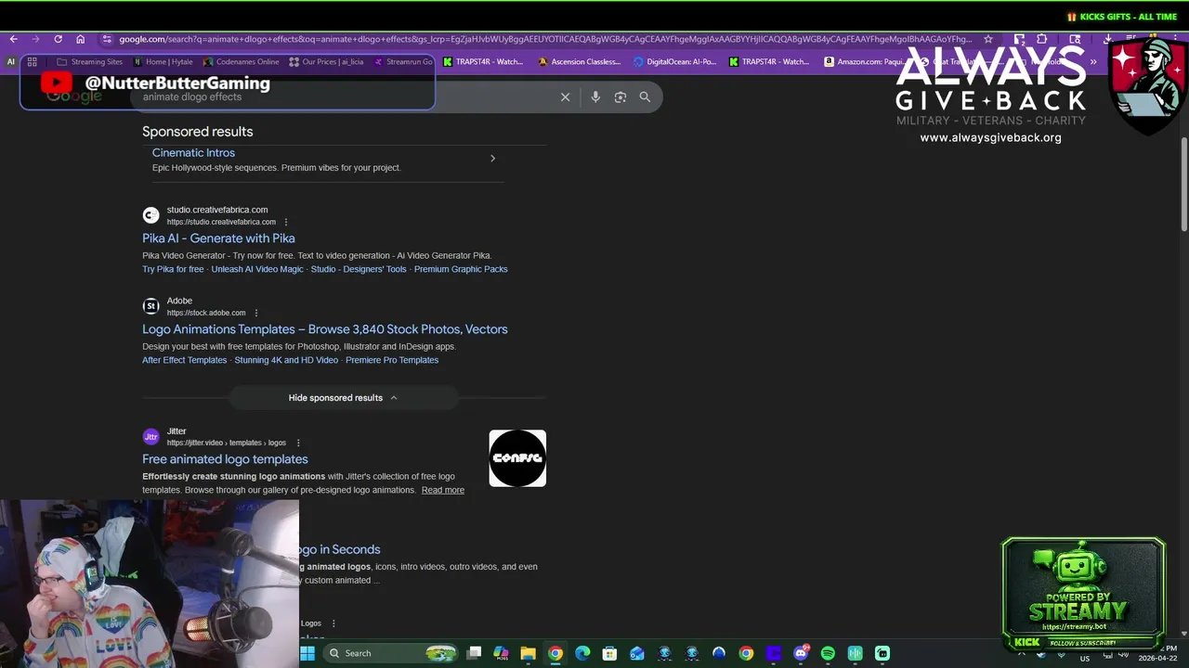Click the studio.creativefabrica.com site name
Viewport: 1189px width, 668px height.
[217, 210]
